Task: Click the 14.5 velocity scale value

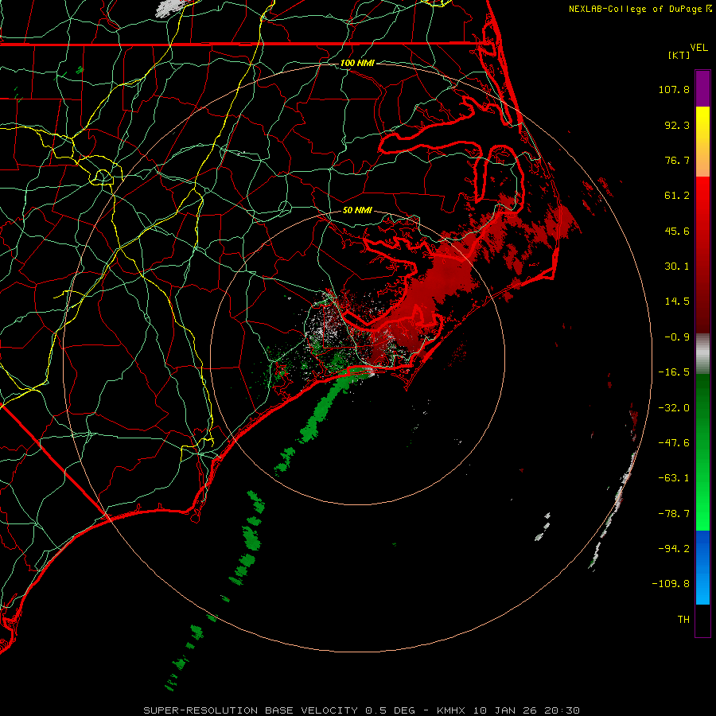Action: pos(677,302)
